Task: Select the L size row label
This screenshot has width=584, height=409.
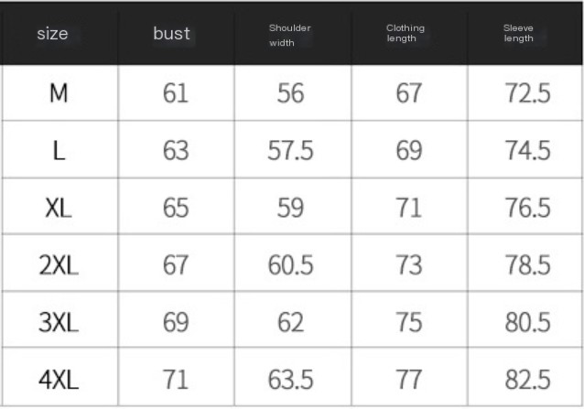Action: click(x=59, y=150)
